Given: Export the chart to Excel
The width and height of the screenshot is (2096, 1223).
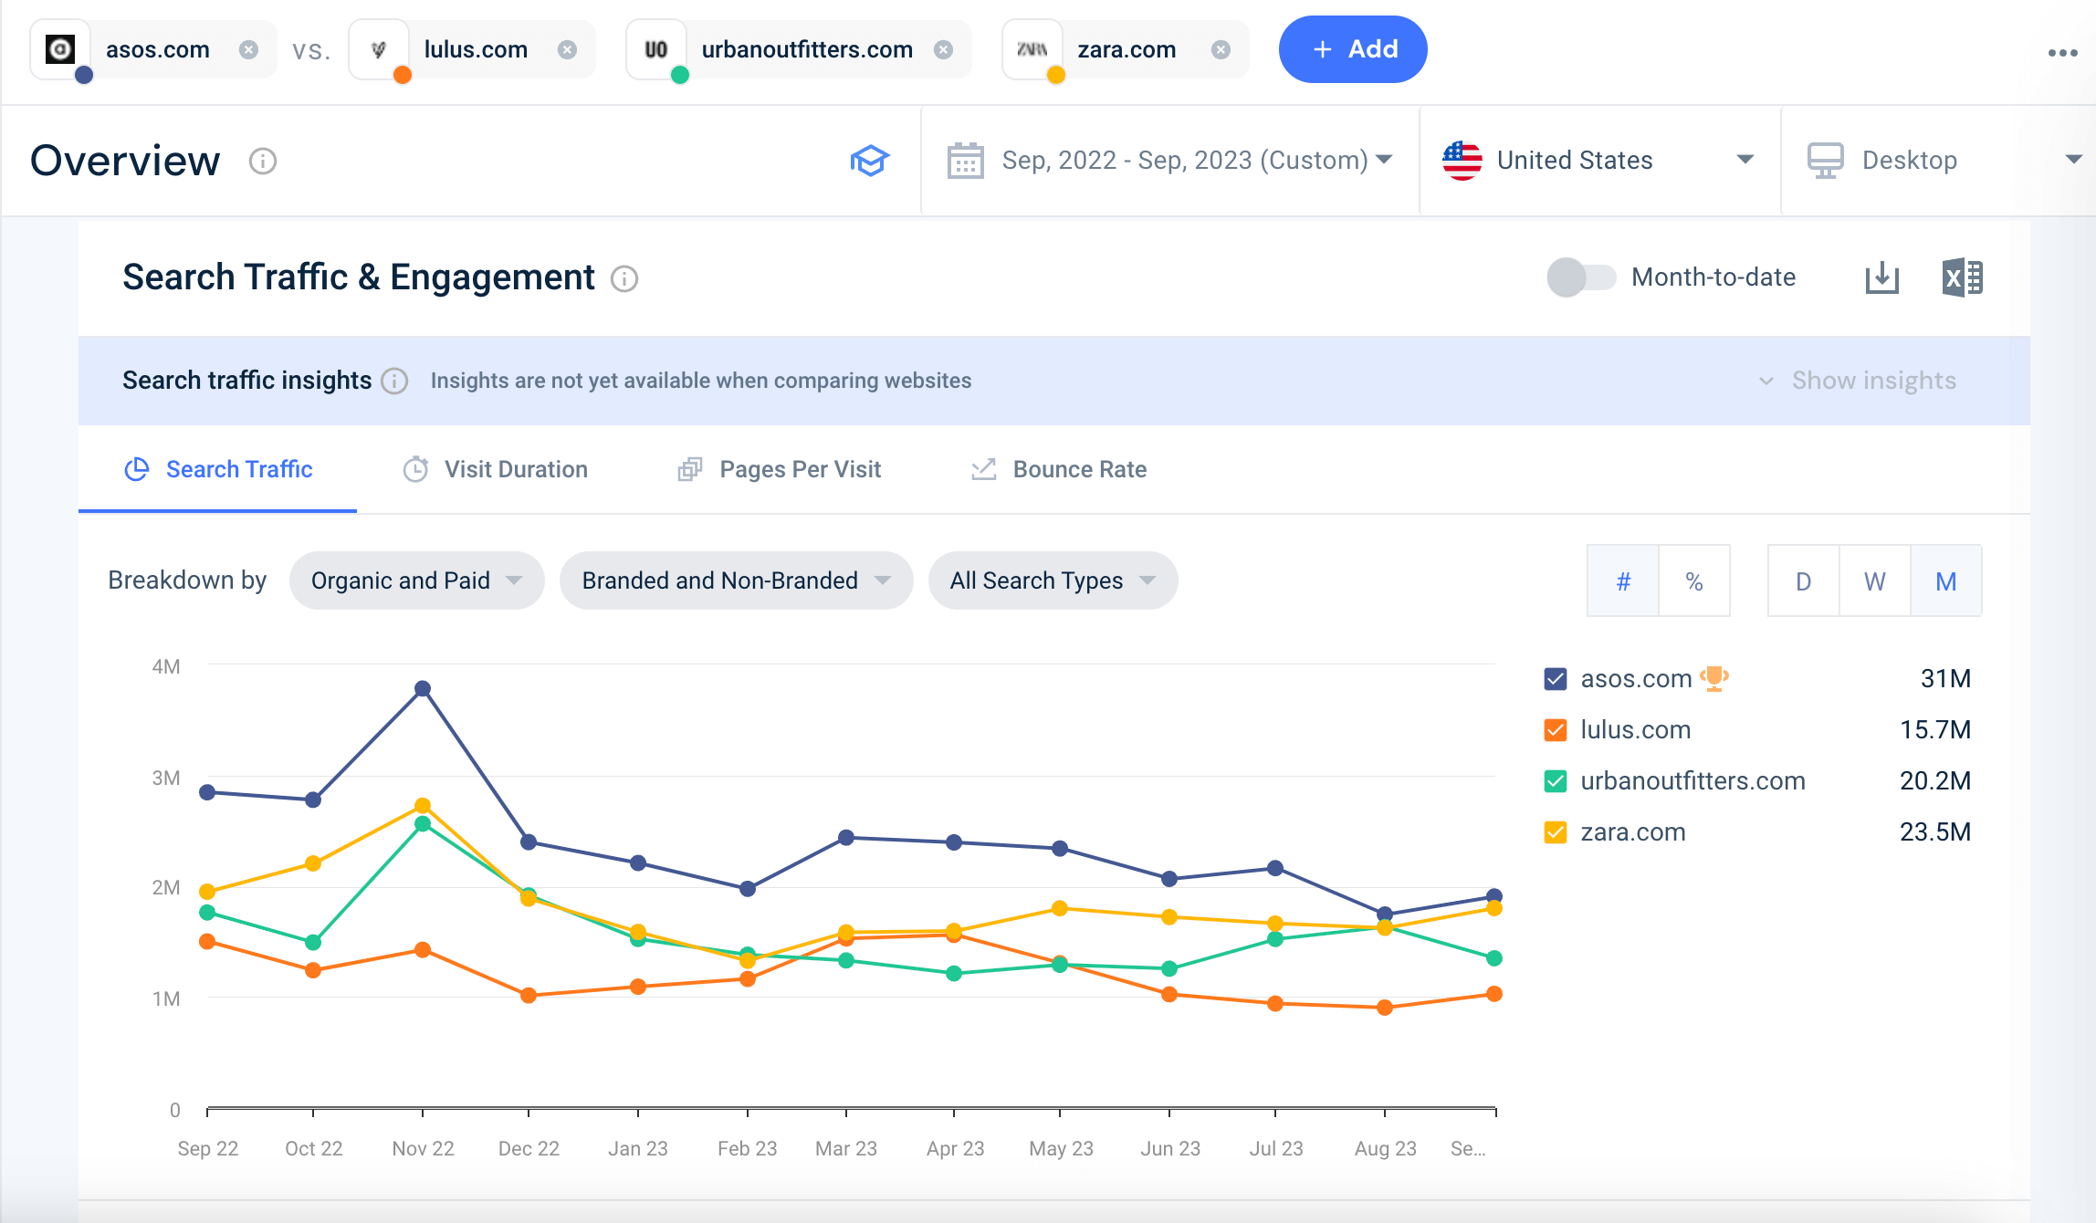Looking at the screenshot, I should coord(1961,277).
